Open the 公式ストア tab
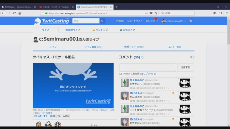Viewport: 230px width, 129px height. click(127, 30)
